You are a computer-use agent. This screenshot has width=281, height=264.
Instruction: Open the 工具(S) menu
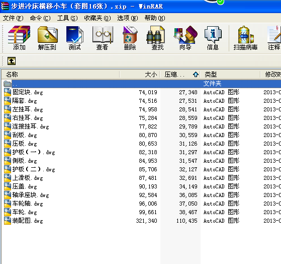67,18
